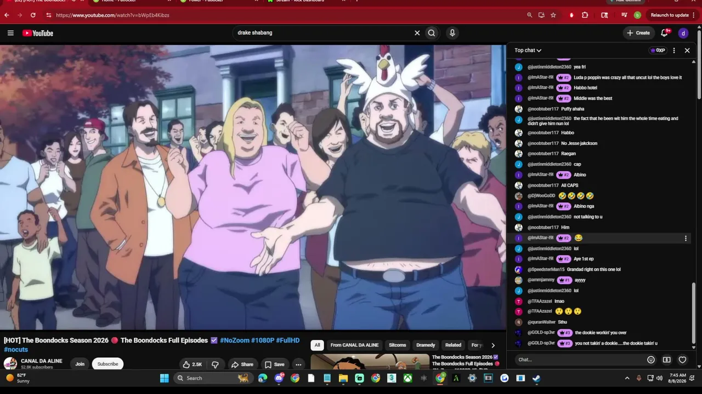The height and width of the screenshot is (394, 702).
Task: Open the #nocuts hashtag link
Action: (x=16, y=350)
